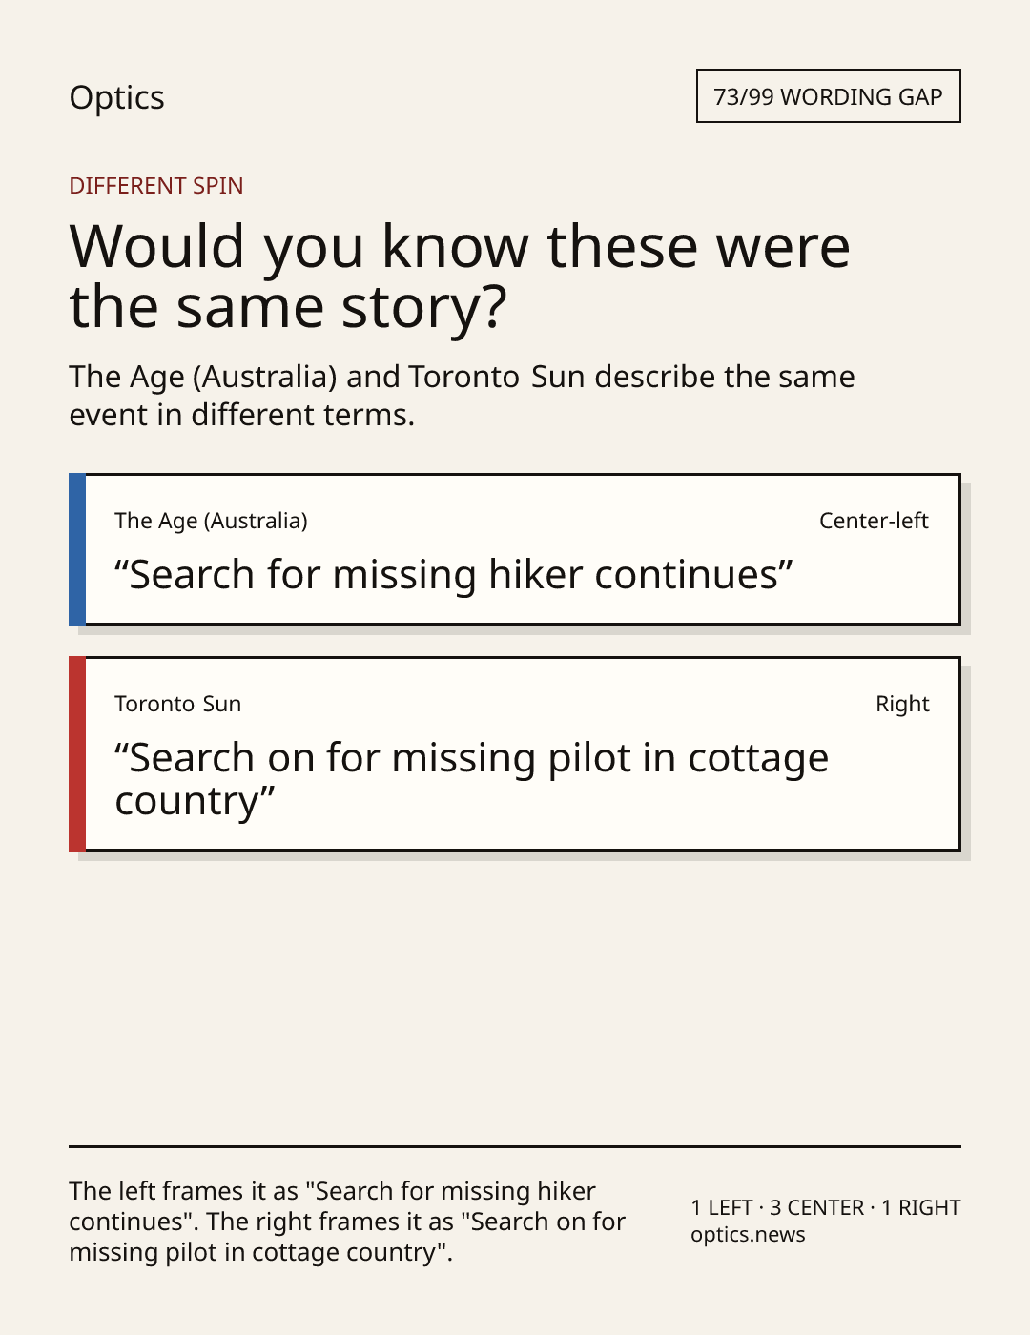This screenshot has height=1335, width=1030.
Task: Click the 73/99 WORDING GAP badge
Action: (828, 96)
